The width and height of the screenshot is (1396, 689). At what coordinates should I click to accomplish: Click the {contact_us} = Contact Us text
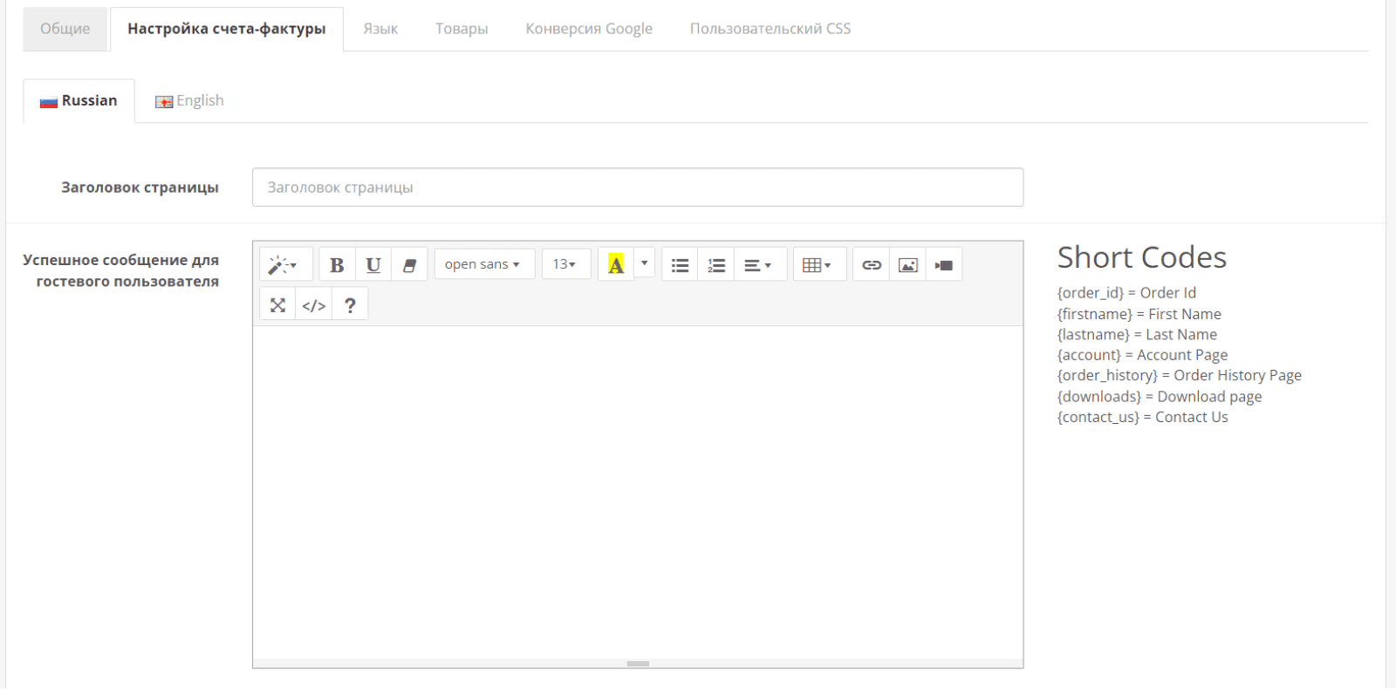point(1143,417)
